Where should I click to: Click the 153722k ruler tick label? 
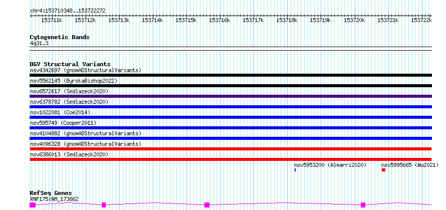click(x=421, y=20)
